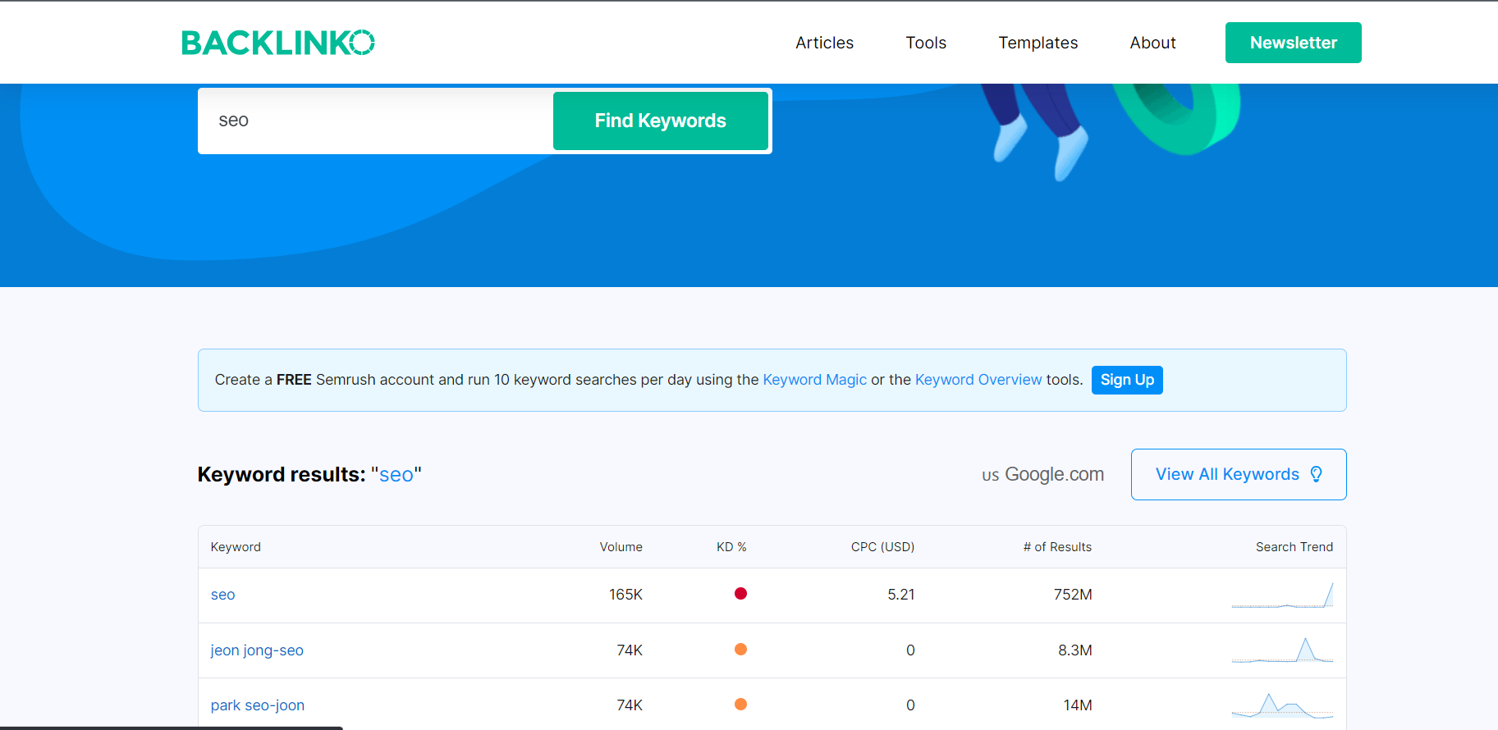Click the keyword search field containing 'seo'
Screen dimensions: 1498x730
[376, 121]
